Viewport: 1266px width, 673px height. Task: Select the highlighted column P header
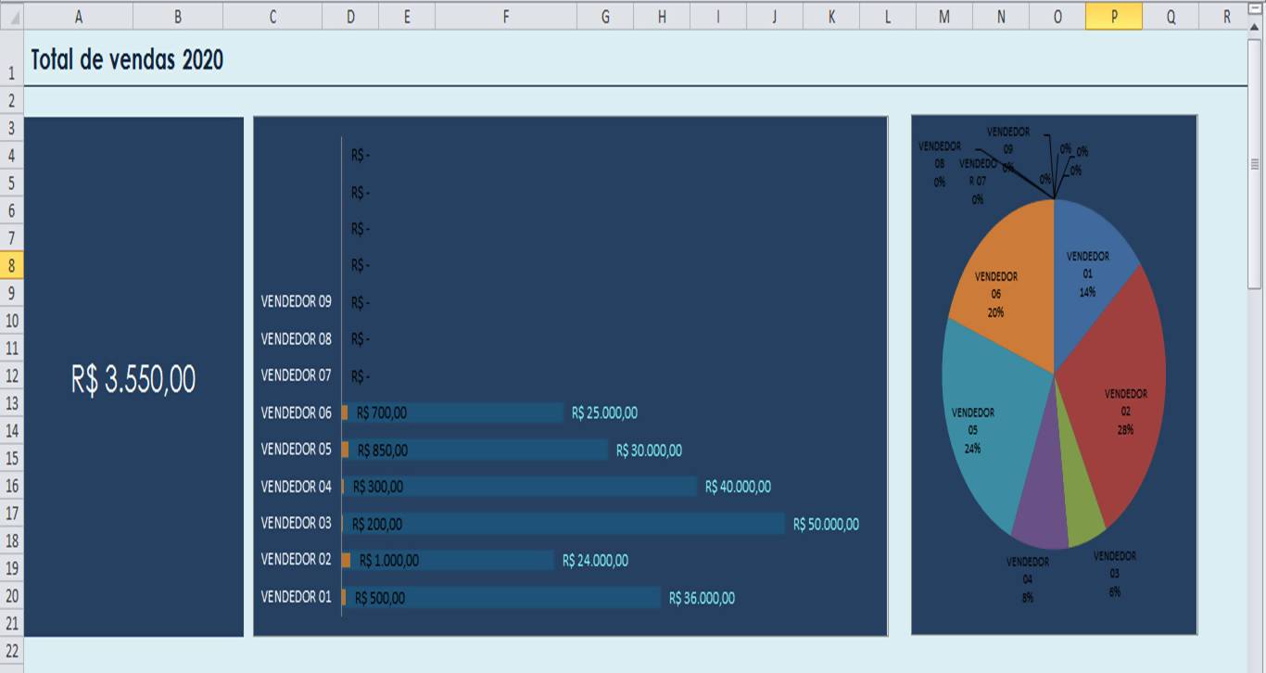[1113, 16]
